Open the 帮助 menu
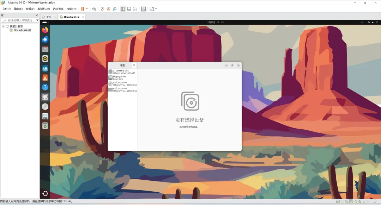 [72, 9]
